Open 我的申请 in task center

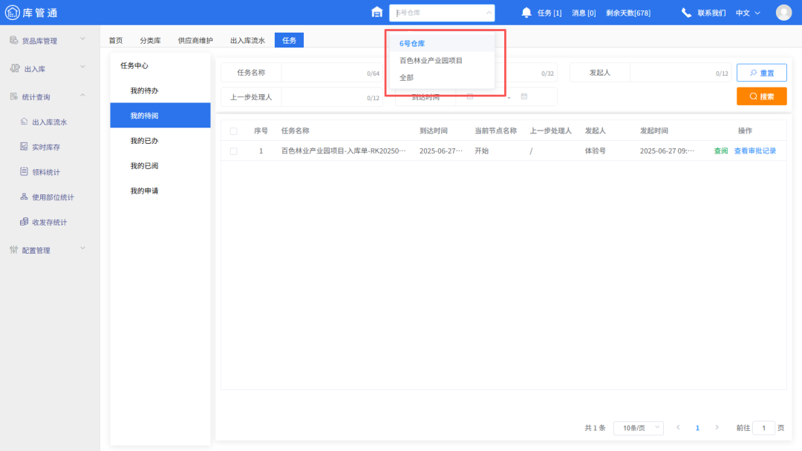[160, 191]
